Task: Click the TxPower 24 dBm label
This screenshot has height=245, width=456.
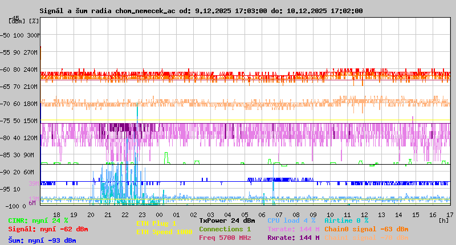Action: [x=227, y=220]
